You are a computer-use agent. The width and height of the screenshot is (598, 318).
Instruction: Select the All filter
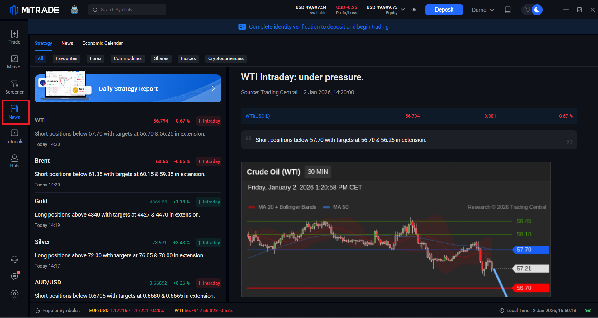point(40,58)
